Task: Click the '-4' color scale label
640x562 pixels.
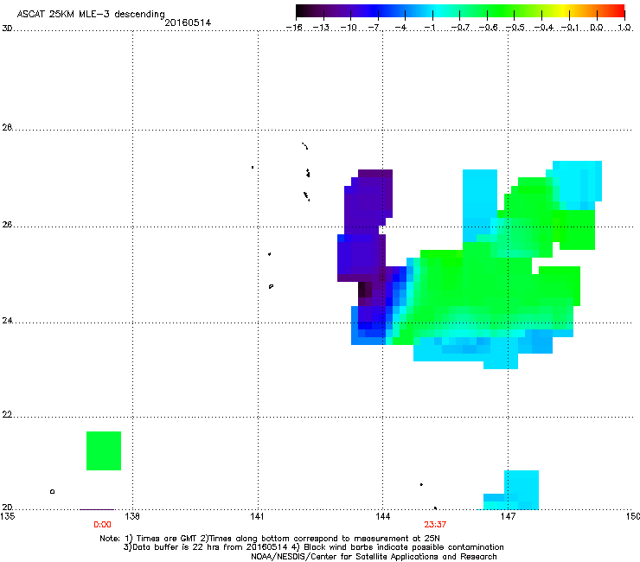Action: click(400, 28)
